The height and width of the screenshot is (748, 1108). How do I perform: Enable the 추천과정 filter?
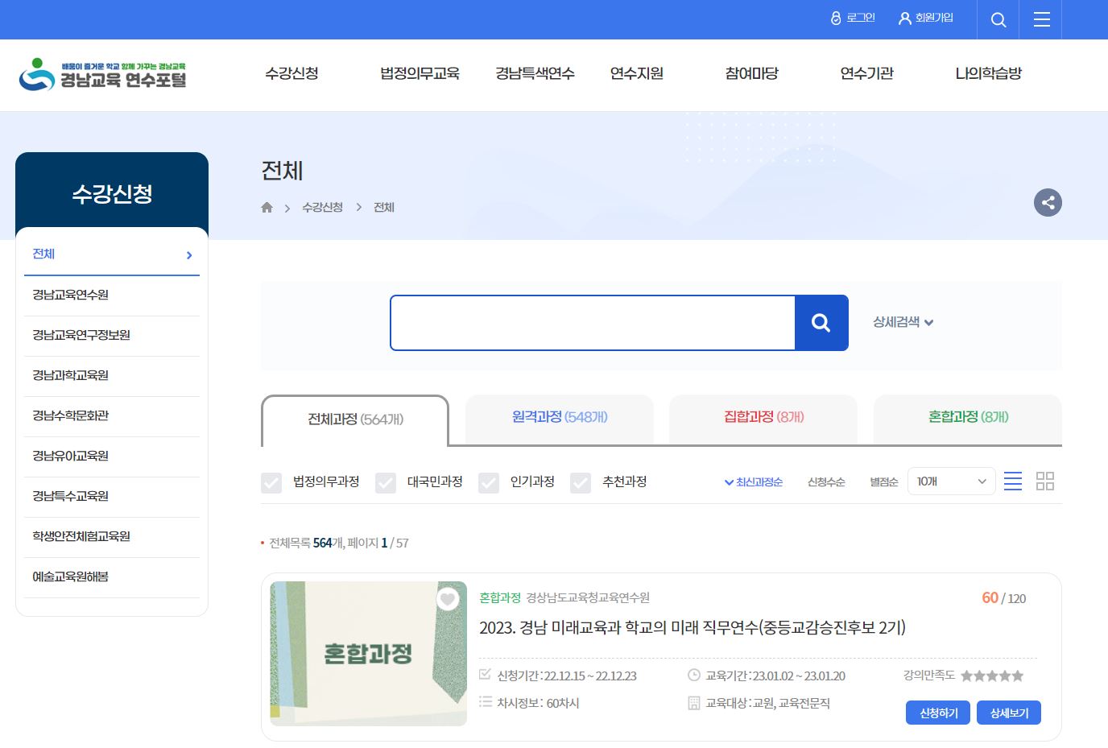[581, 483]
